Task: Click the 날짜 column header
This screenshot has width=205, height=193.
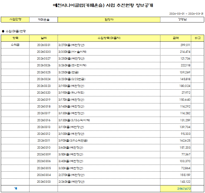Action: [44, 38]
